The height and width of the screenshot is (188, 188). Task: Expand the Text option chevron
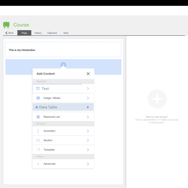(88, 89)
